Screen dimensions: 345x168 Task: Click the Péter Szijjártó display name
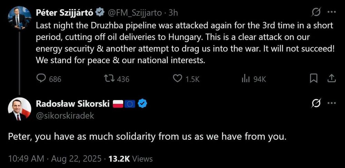65,13
